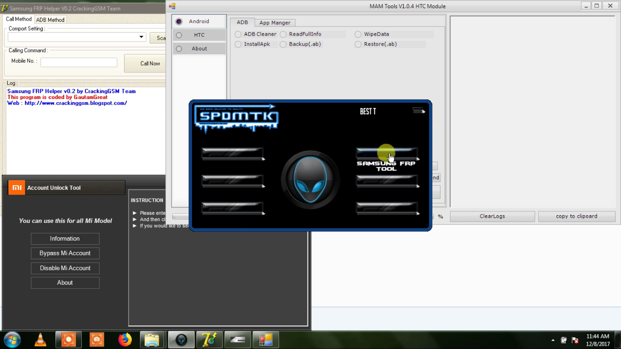Launch Firefox from the taskbar
This screenshot has width=621, height=349.
pyautogui.click(x=125, y=340)
